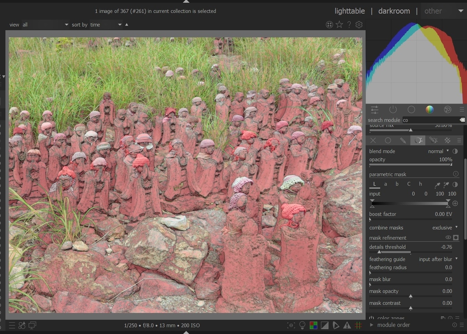Toggle color assessment lightbulb icon
Image resolution: width=467 pixels, height=334 pixels.
click(x=302, y=325)
